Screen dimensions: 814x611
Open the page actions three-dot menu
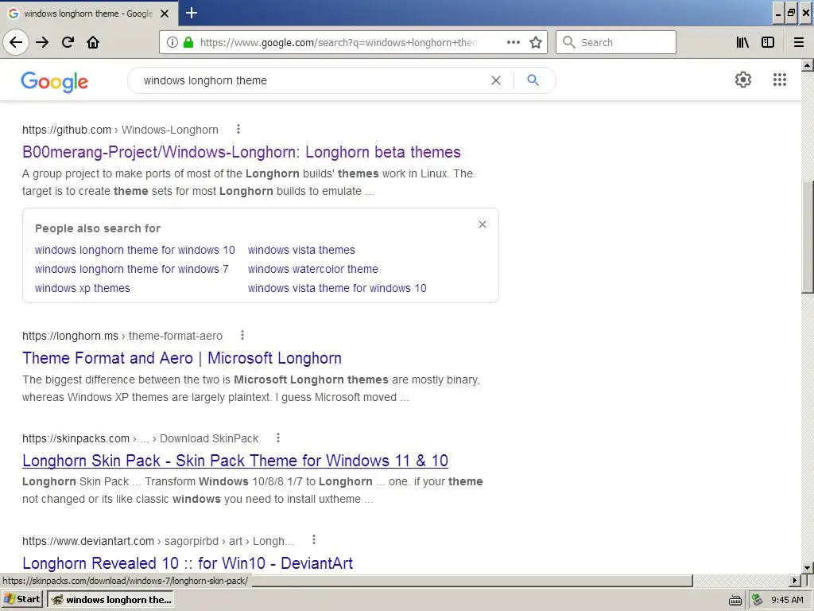click(513, 42)
